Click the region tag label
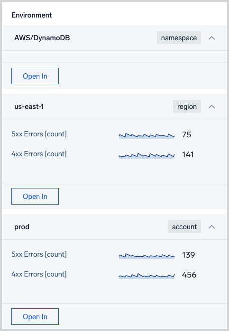This screenshot has height=331, width=229. coord(187,107)
